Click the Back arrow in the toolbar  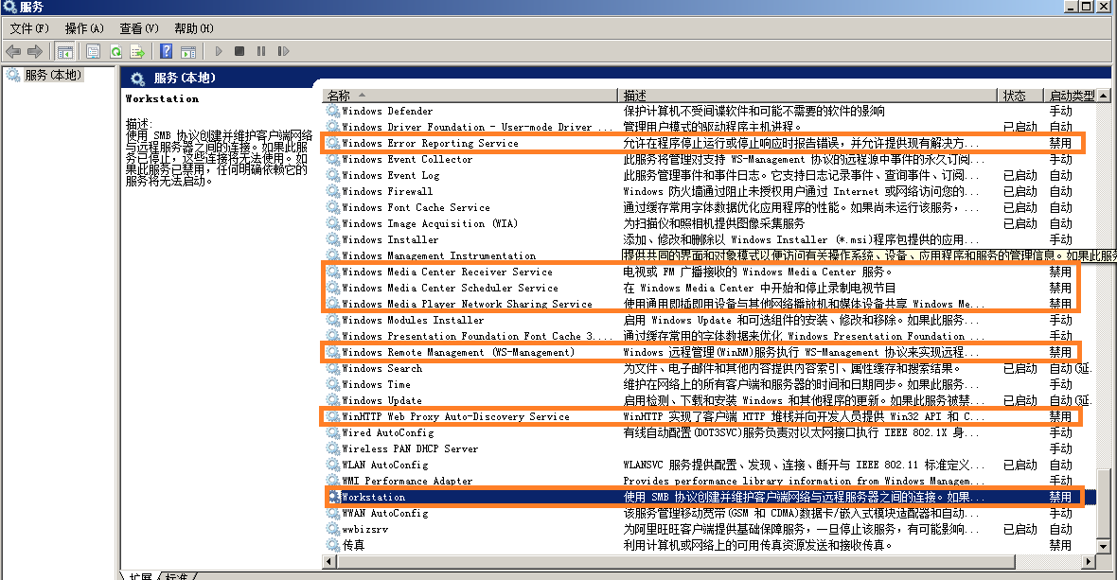tap(13, 51)
